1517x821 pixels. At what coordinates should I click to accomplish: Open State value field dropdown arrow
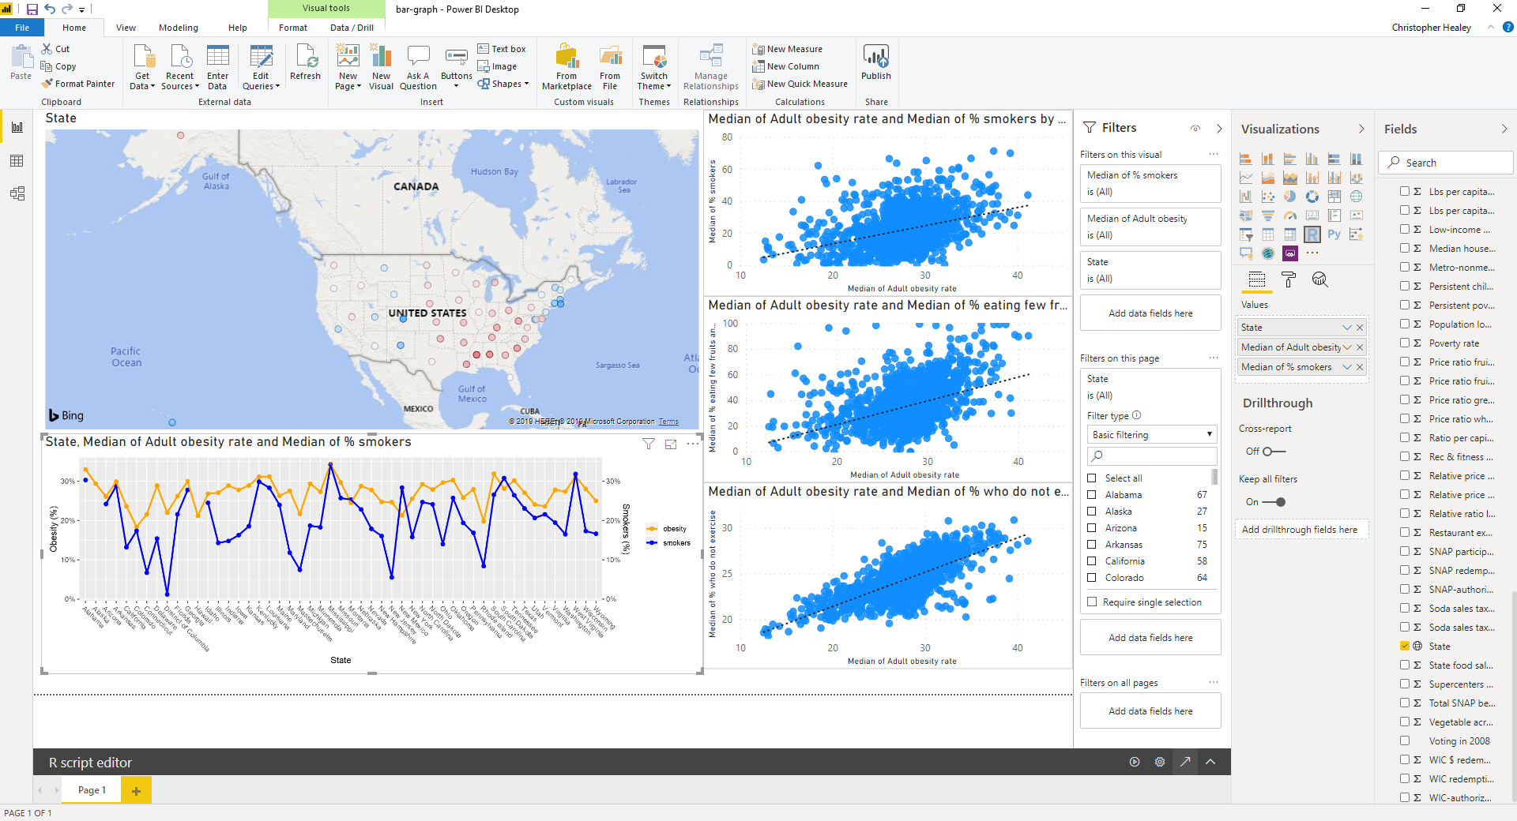(1347, 328)
